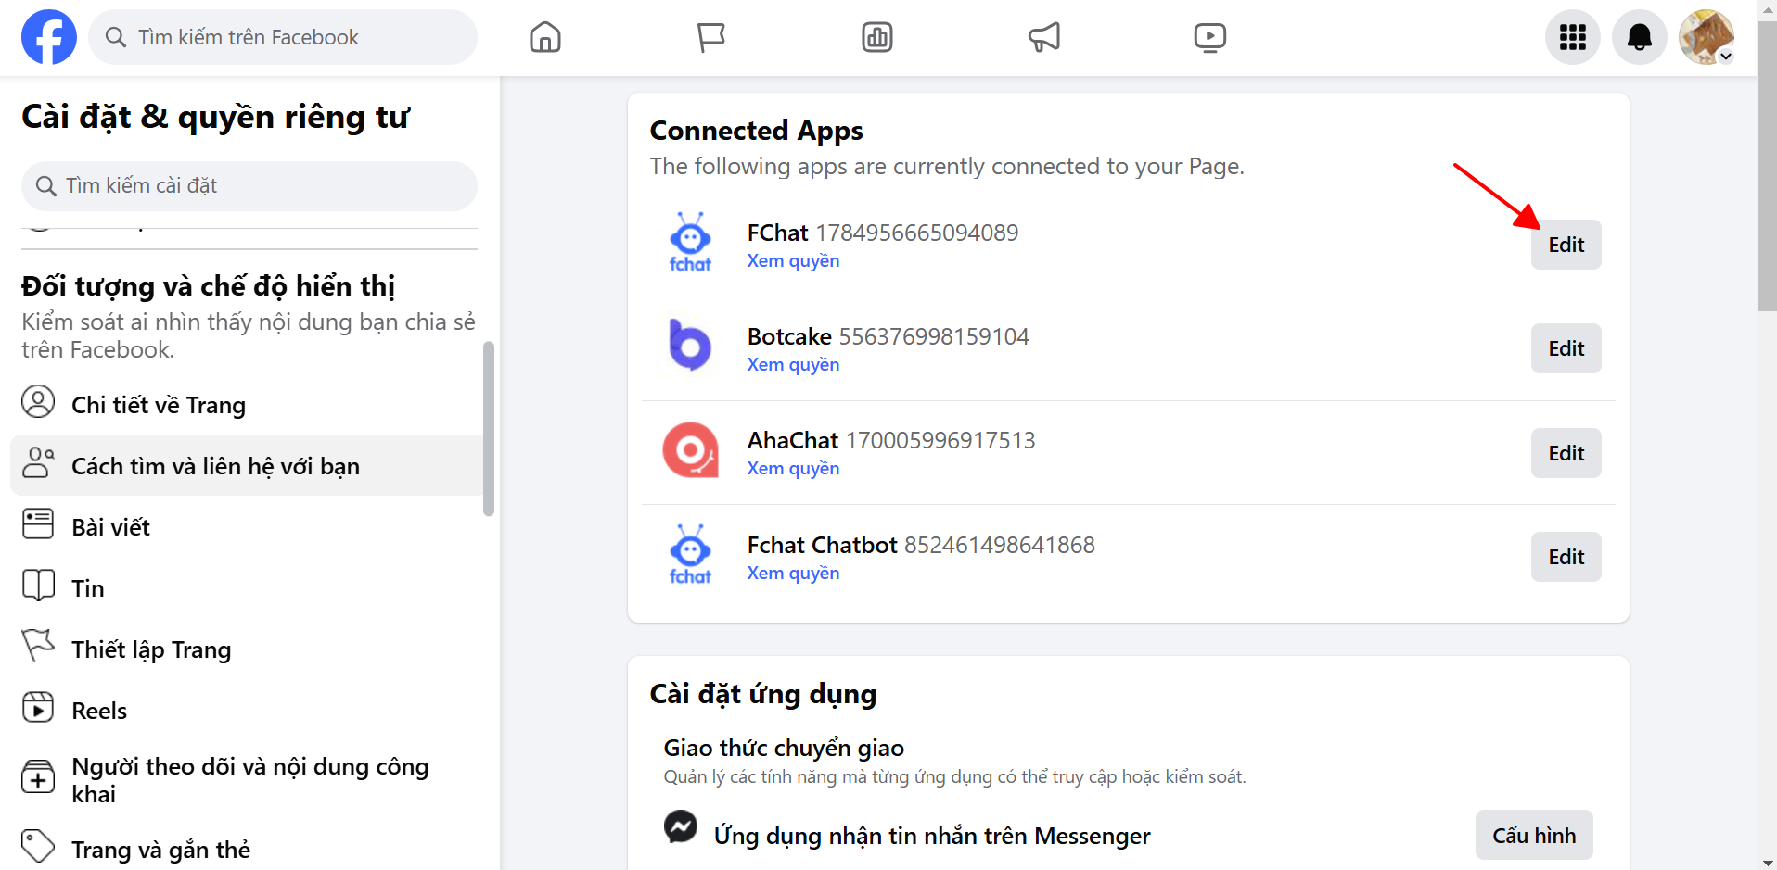Edit the Botcake connected app
1777x870 pixels.
(x=1566, y=348)
